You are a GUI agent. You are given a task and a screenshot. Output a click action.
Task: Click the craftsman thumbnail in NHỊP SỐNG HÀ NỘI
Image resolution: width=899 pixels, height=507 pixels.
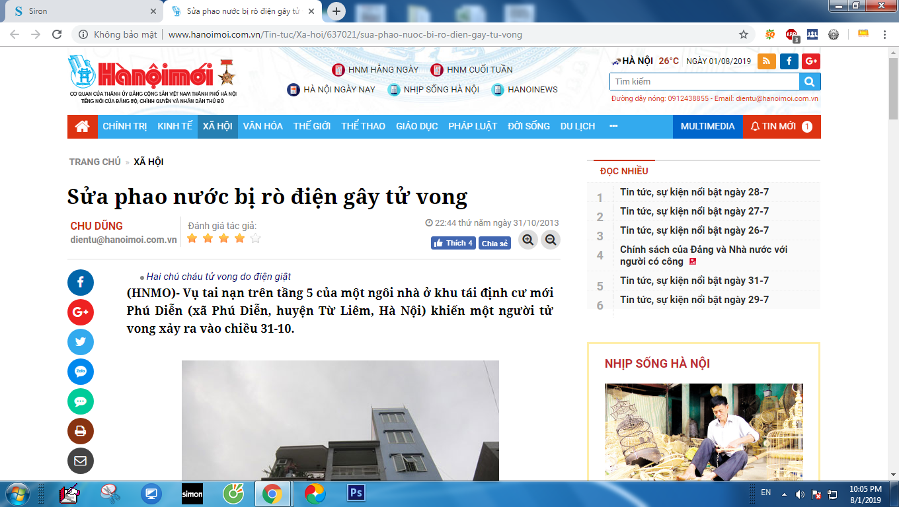704,432
